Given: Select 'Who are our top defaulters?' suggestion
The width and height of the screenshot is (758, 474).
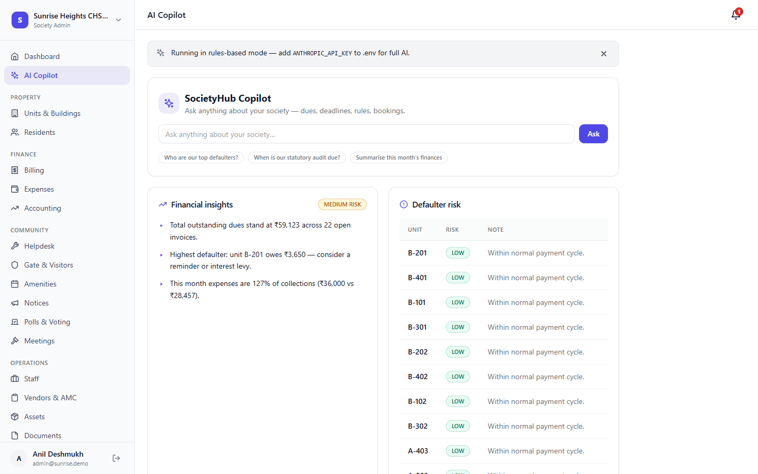Looking at the screenshot, I should (x=201, y=157).
